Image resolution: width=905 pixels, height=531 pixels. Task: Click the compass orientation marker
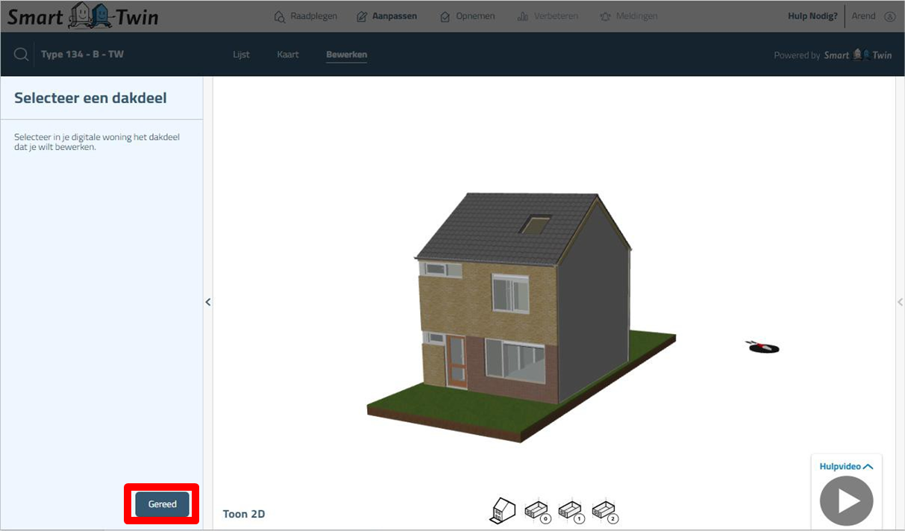tap(762, 347)
